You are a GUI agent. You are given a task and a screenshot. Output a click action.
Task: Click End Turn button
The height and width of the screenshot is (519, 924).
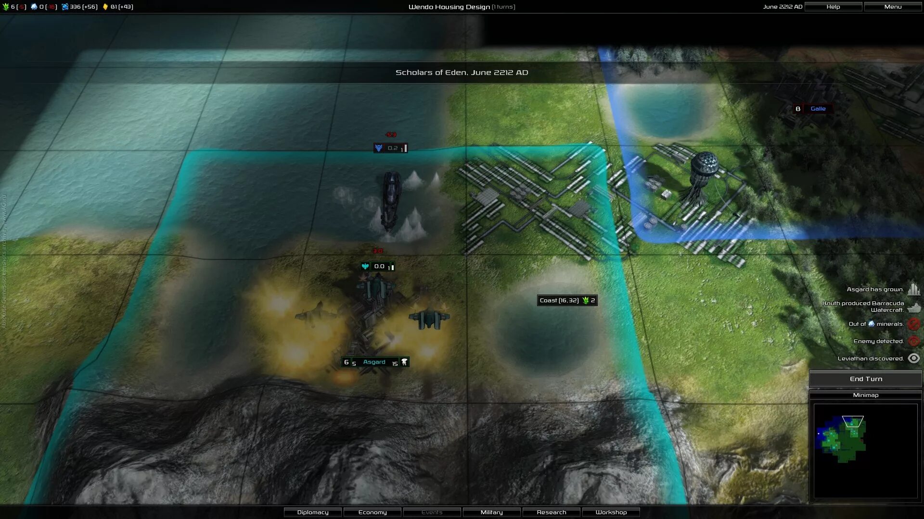tap(866, 378)
